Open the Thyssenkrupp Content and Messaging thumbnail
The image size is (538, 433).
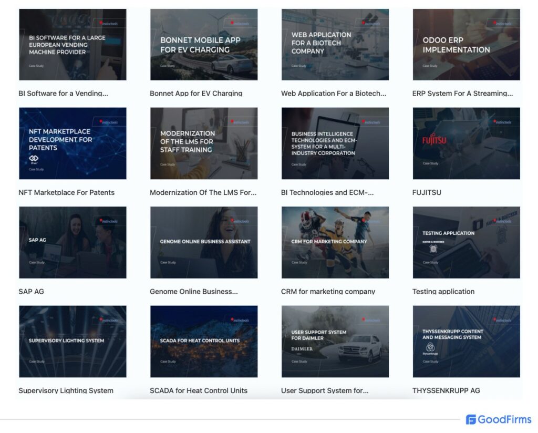[467, 342]
